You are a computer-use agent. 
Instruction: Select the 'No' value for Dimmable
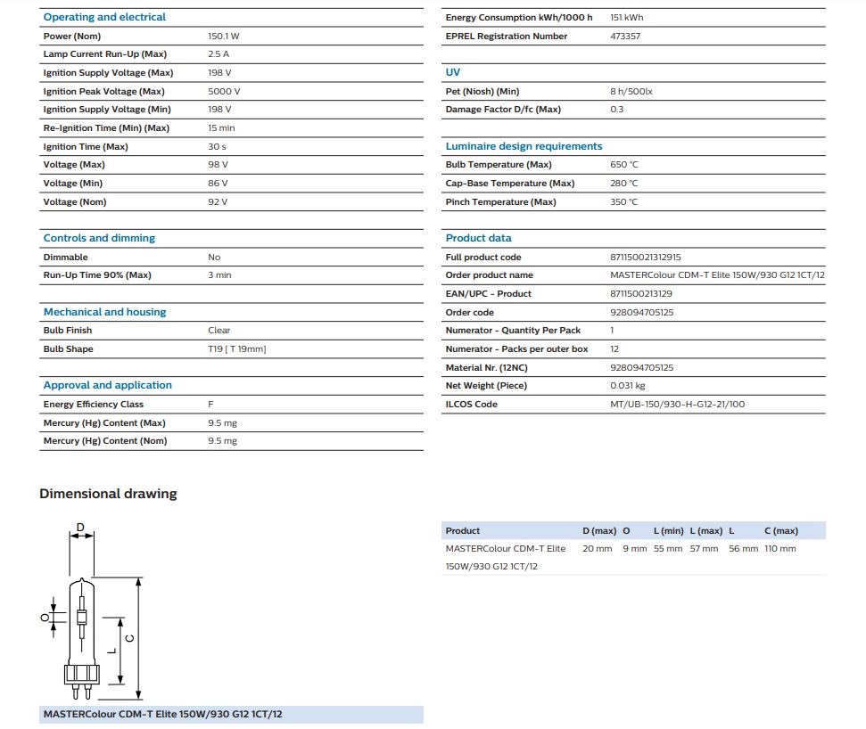[x=214, y=258]
